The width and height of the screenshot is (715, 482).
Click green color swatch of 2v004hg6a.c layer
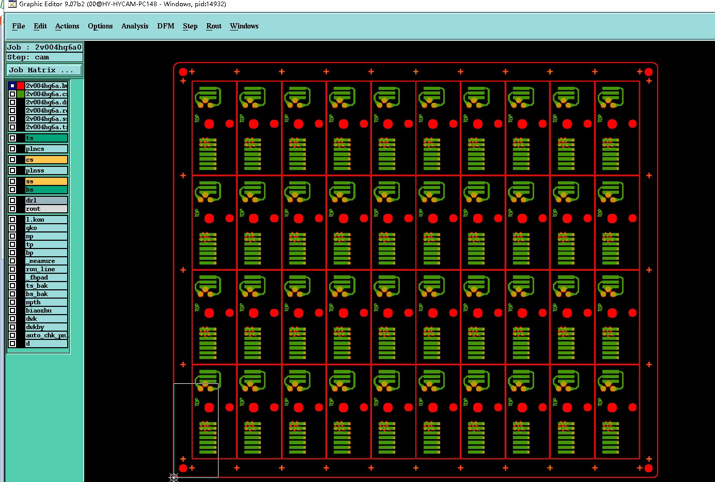[21, 94]
